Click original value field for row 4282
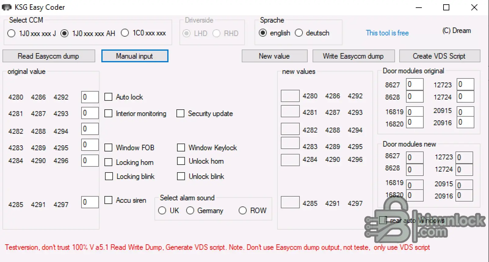 coord(90,129)
